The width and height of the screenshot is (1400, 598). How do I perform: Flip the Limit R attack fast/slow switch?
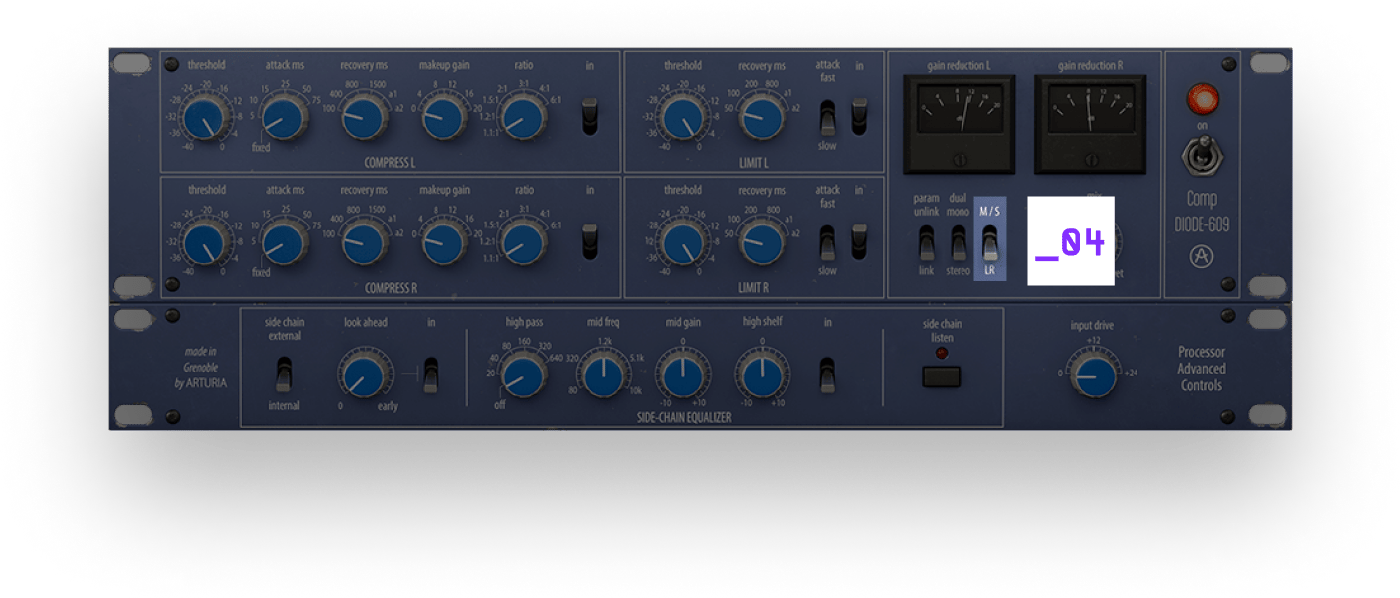coord(828,242)
